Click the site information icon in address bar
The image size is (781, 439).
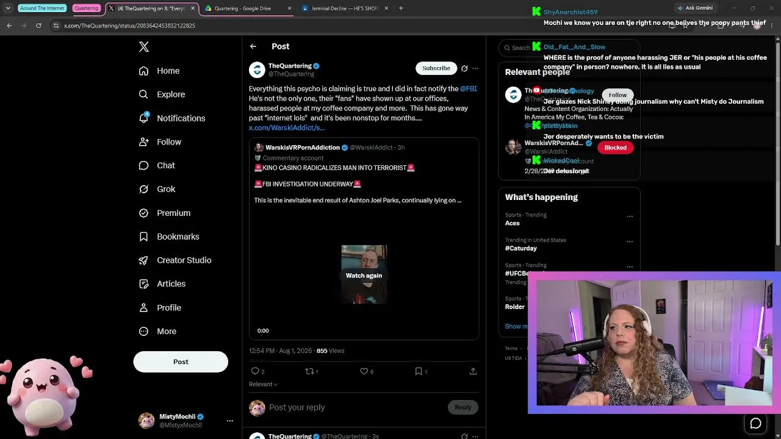pos(56,26)
